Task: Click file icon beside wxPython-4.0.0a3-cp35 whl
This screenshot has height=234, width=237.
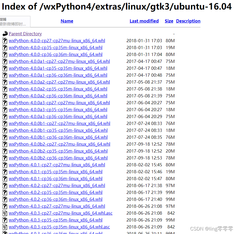Action: 5,110
